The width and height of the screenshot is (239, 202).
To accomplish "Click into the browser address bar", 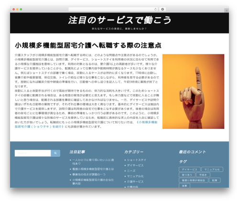I will [x=113, y=9].
